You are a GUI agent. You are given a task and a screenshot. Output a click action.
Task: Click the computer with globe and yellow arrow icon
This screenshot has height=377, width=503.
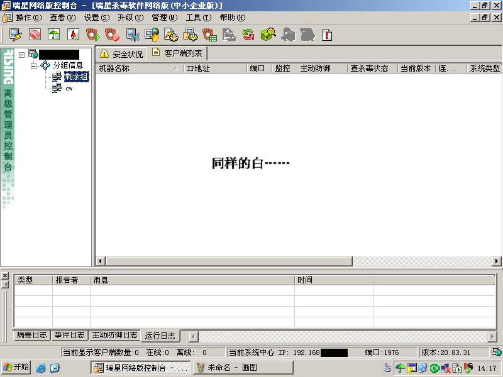click(x=152, y=35)
